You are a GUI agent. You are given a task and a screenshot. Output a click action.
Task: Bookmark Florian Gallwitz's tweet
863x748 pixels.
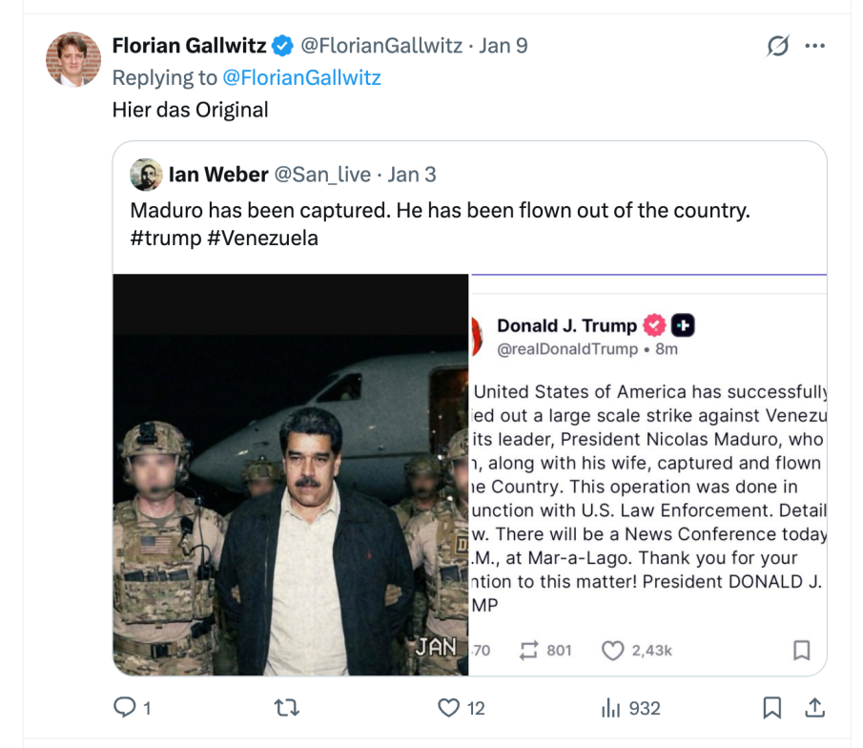pyautogui.click(x=771, y=708)
